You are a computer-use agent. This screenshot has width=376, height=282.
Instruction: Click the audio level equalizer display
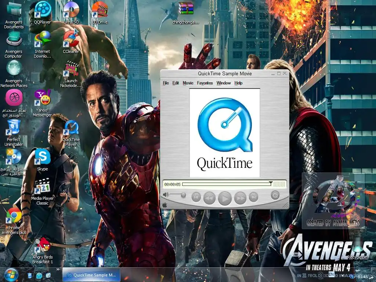coord(279,184)
